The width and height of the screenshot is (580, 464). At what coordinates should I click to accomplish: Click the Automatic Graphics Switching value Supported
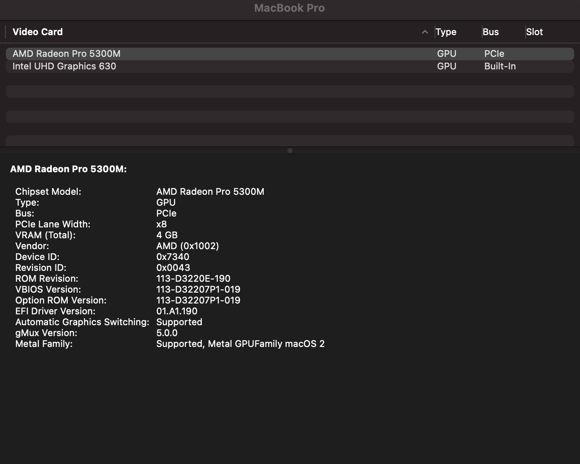179,322
